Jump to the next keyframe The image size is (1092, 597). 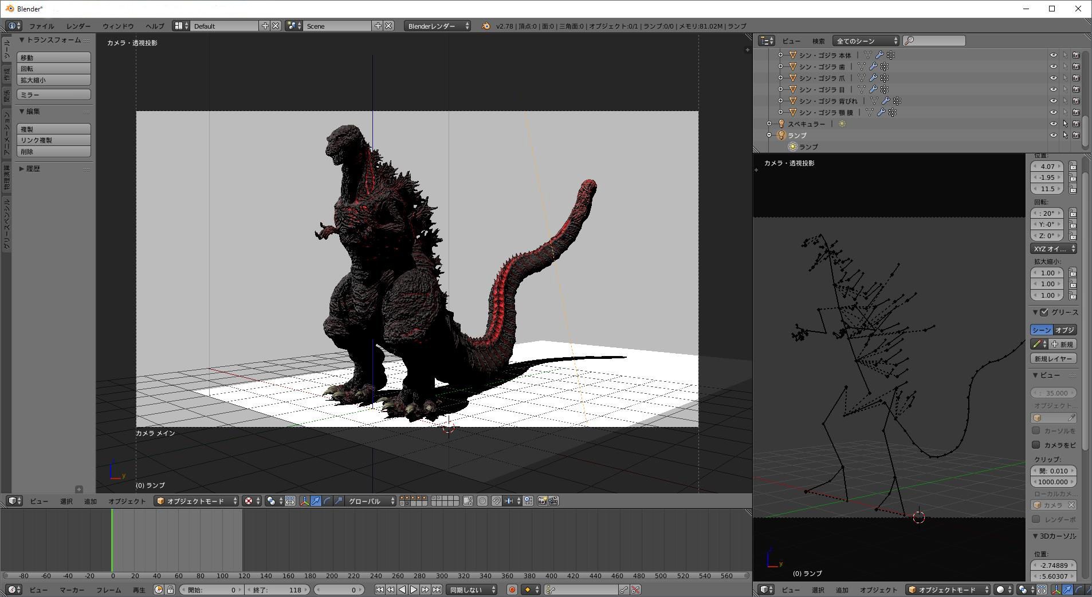(425, 590)
